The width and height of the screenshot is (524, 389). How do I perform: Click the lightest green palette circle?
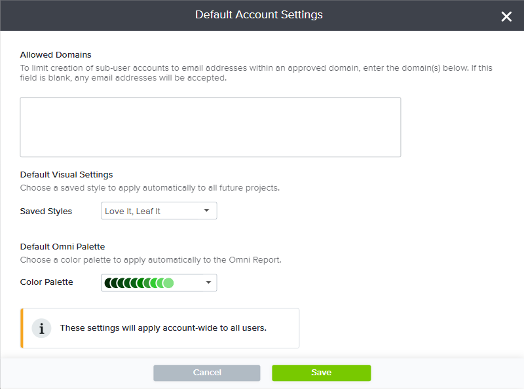(x=168, y=283)
